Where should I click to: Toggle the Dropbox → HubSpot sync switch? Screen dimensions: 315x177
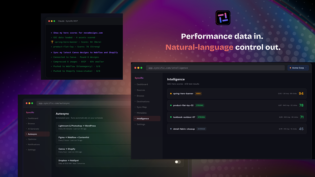pyautogui.click(x=178, y=162)
